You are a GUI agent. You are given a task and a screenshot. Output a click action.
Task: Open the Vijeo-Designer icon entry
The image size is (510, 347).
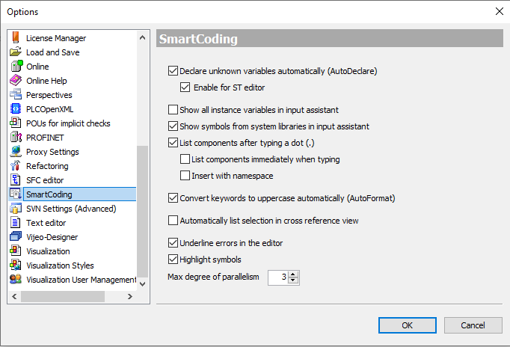(16, 237)
